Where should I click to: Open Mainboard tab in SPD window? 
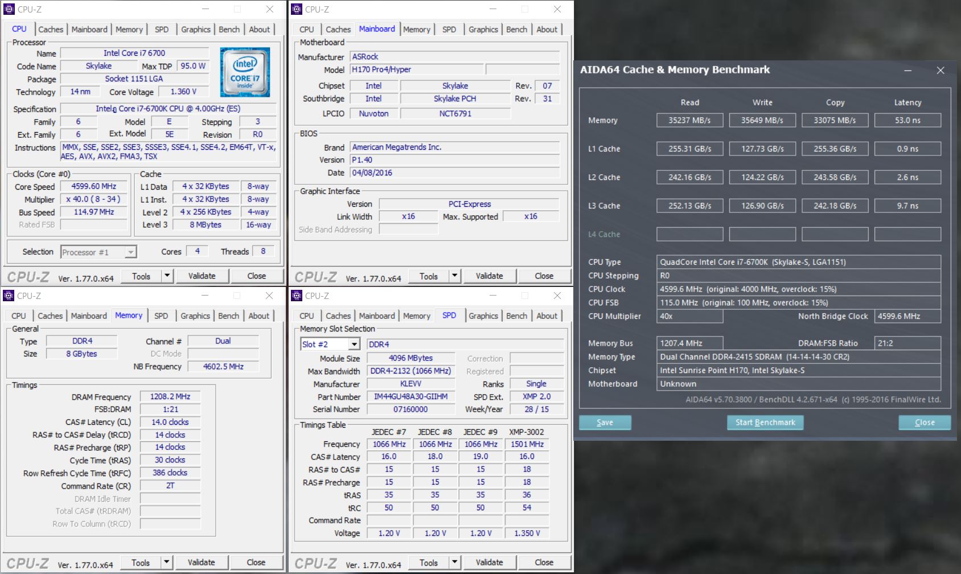(377, 316)
